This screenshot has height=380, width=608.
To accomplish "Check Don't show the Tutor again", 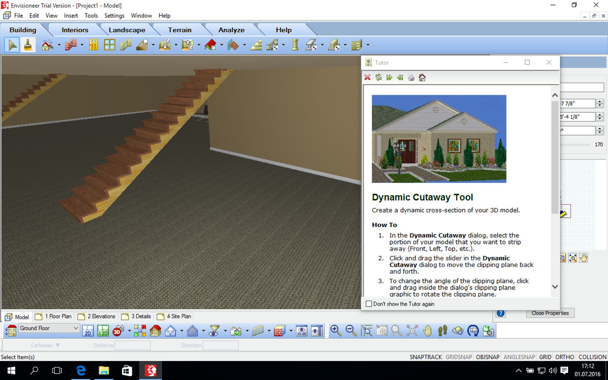I will pyautogui.click(x=369, y=304).
